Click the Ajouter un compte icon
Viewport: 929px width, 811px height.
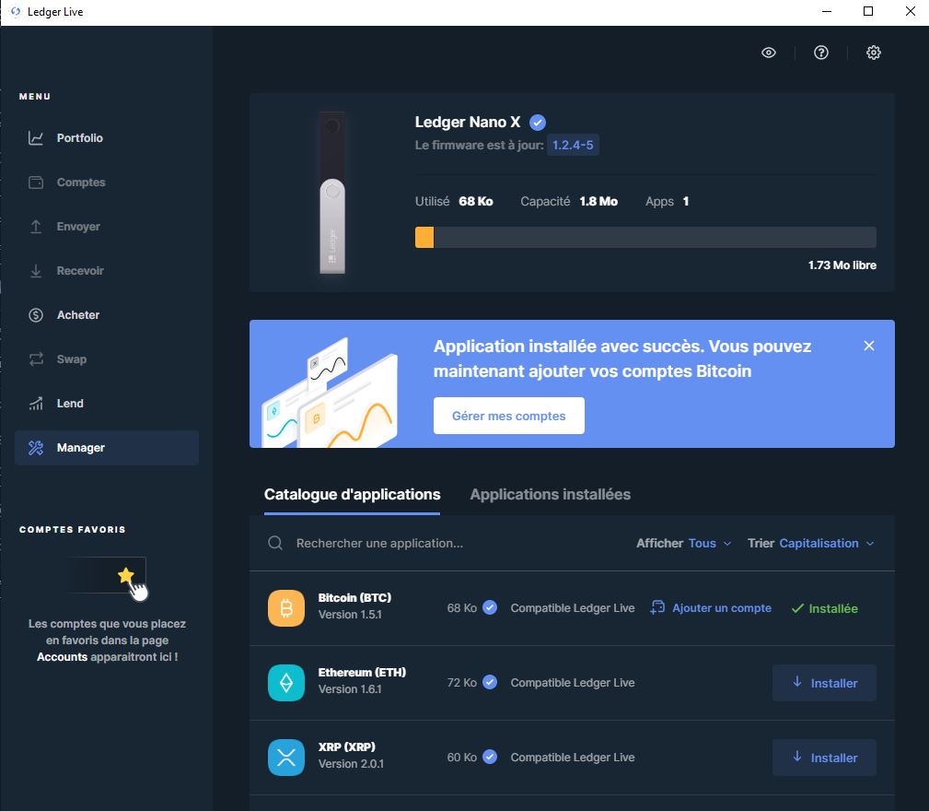pyautogui.click(x=657, y=608)
